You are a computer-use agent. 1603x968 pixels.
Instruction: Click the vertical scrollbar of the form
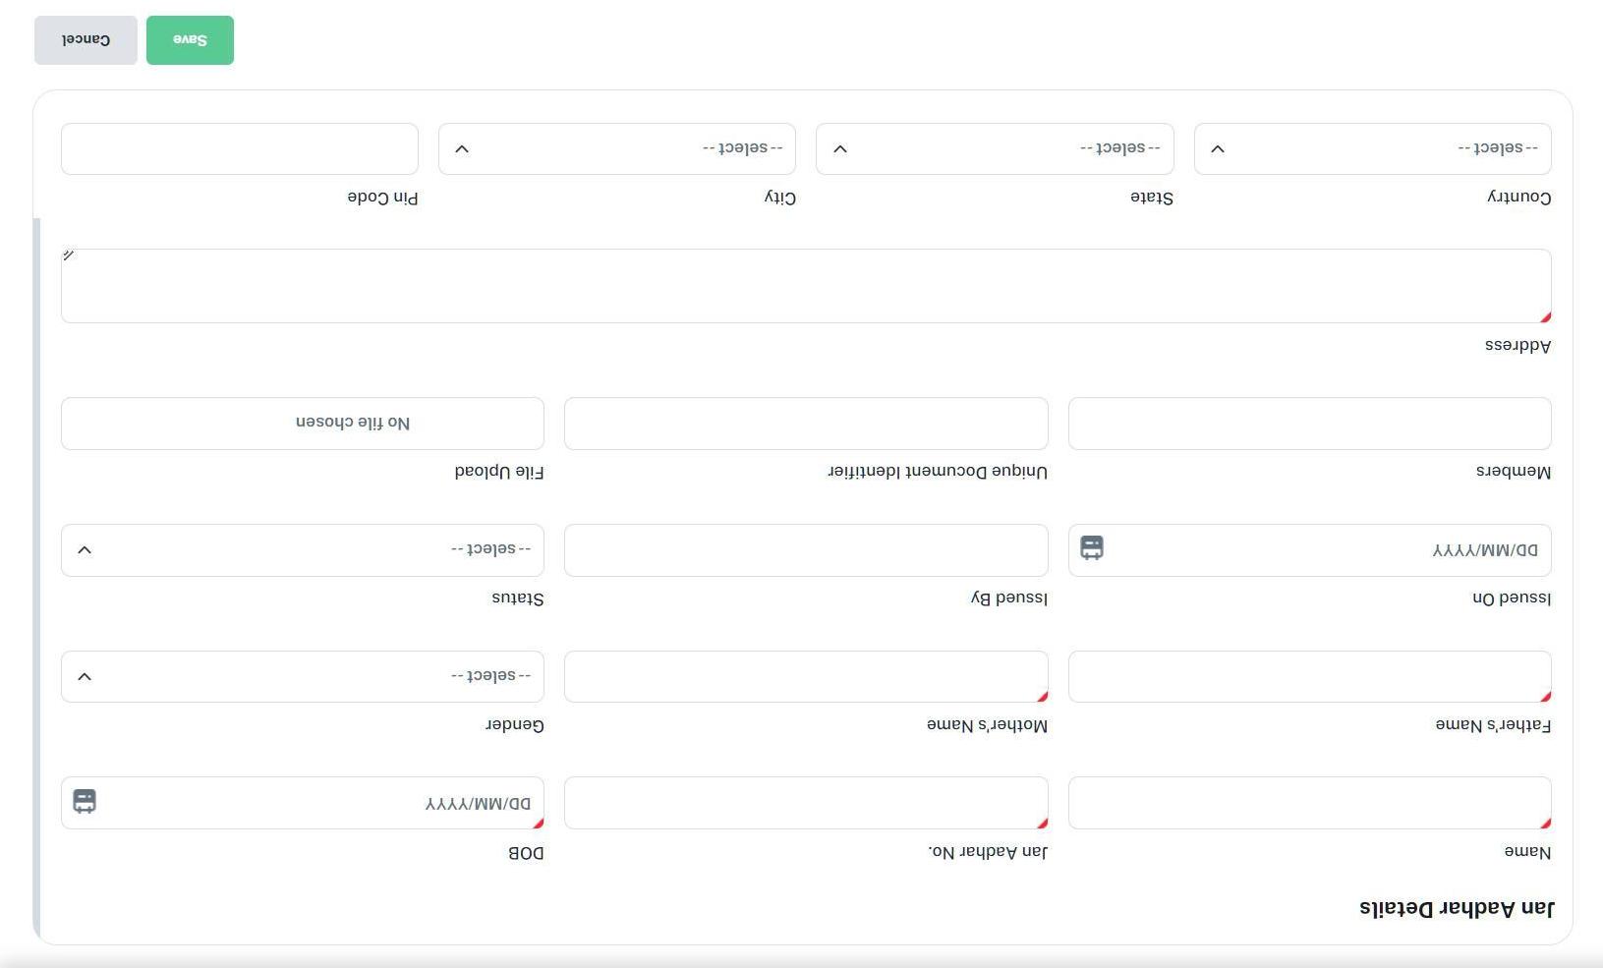point(36,578)
